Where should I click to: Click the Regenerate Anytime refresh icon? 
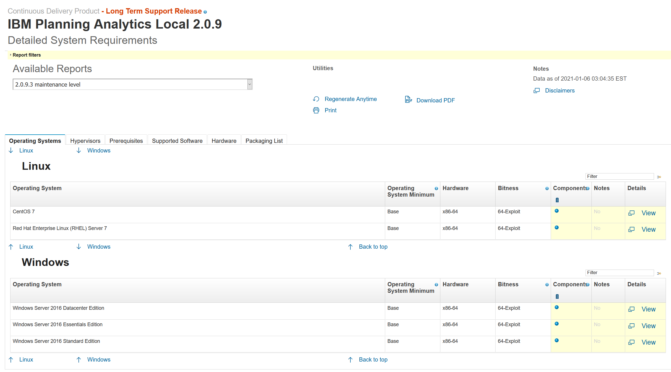click(x=316, y=99)
